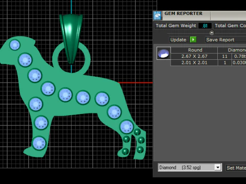Image resolution: width=246 pixels, height=184 pixels.
Task: Click the quantity cell showing 11
Action: point(224,56)
